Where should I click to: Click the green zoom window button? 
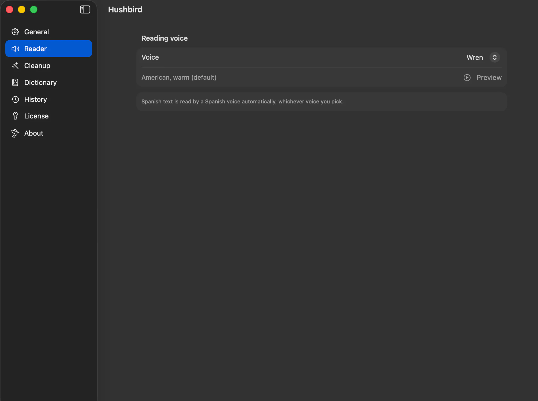pyautogui.click(x=34, y=10)
